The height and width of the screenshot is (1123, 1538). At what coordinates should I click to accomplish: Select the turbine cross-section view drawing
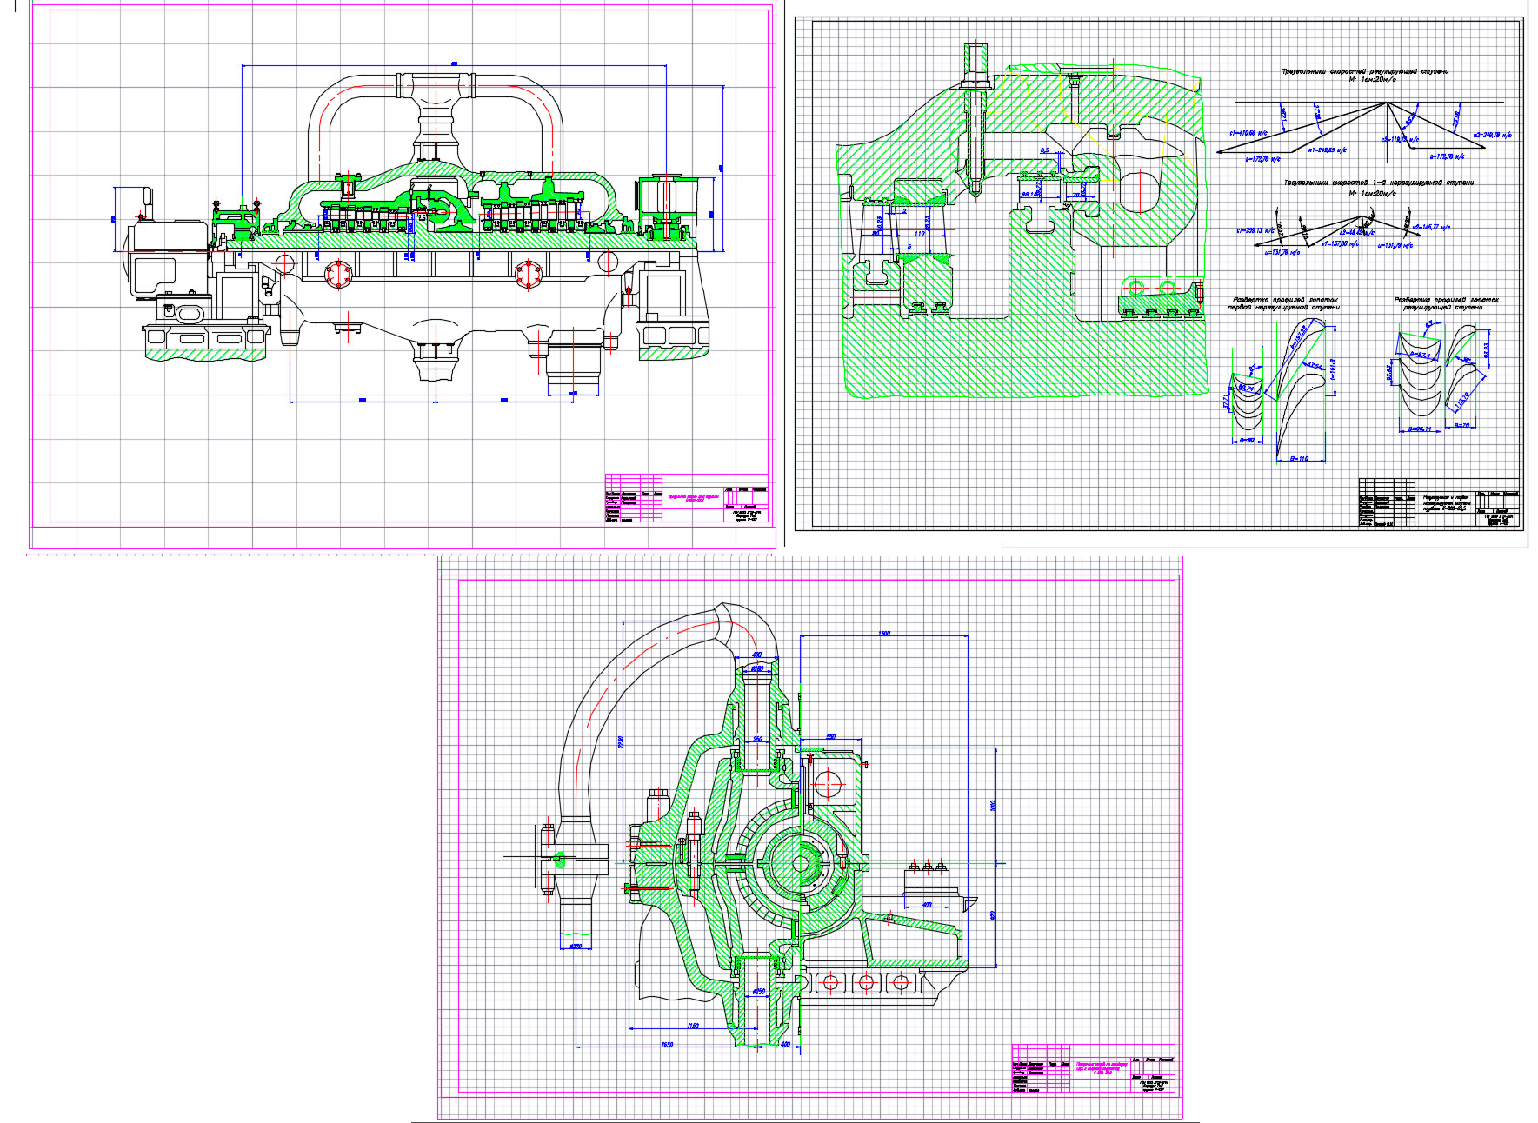[x=756, y=826]
